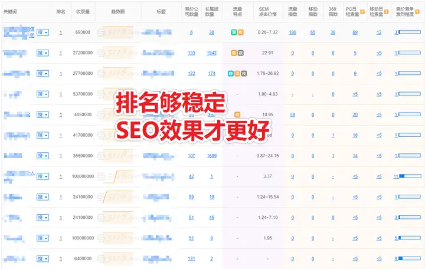Click SEM price 0.87~24.15 cell
The height and width of the screenshot is (269, 425).
point(267,156)
